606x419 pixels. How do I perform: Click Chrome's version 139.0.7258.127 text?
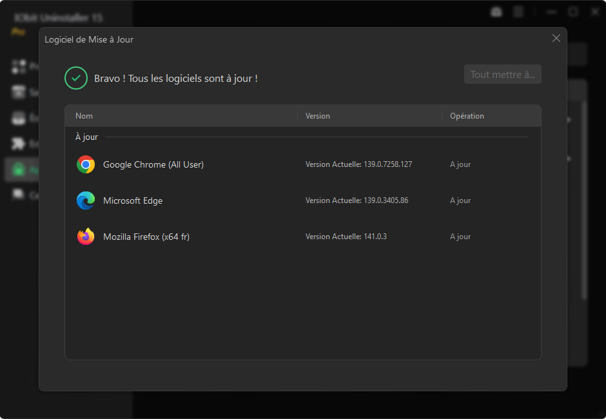358,164
